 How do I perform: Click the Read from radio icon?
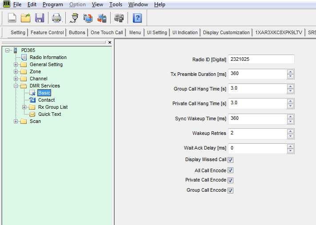[x=88, y=18]
